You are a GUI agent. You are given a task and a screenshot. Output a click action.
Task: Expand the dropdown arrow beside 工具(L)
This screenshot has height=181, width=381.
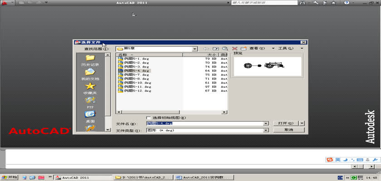coord(302,48)
